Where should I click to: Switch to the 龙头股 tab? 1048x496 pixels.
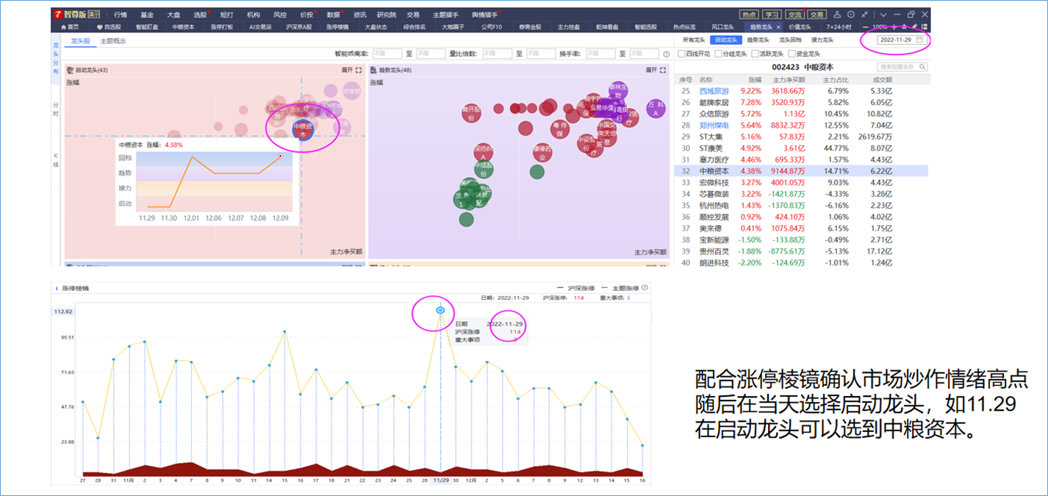coord(80,41)
